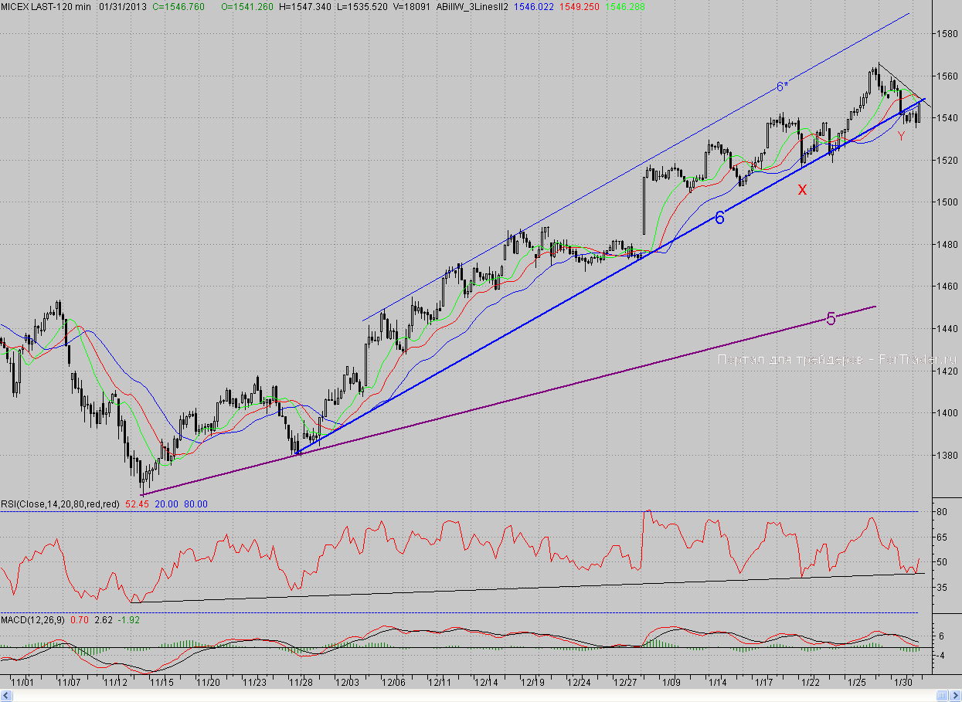Click the 35 level on the RSI scale
This screenshot has height=702, width=962.
point(942,587)
